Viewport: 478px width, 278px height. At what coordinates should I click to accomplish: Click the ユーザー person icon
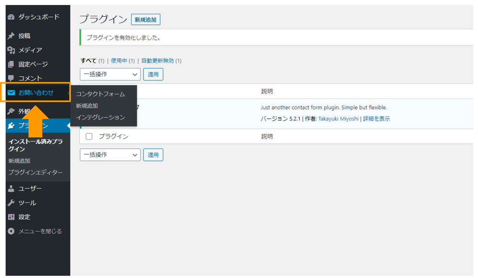point(11,189)
